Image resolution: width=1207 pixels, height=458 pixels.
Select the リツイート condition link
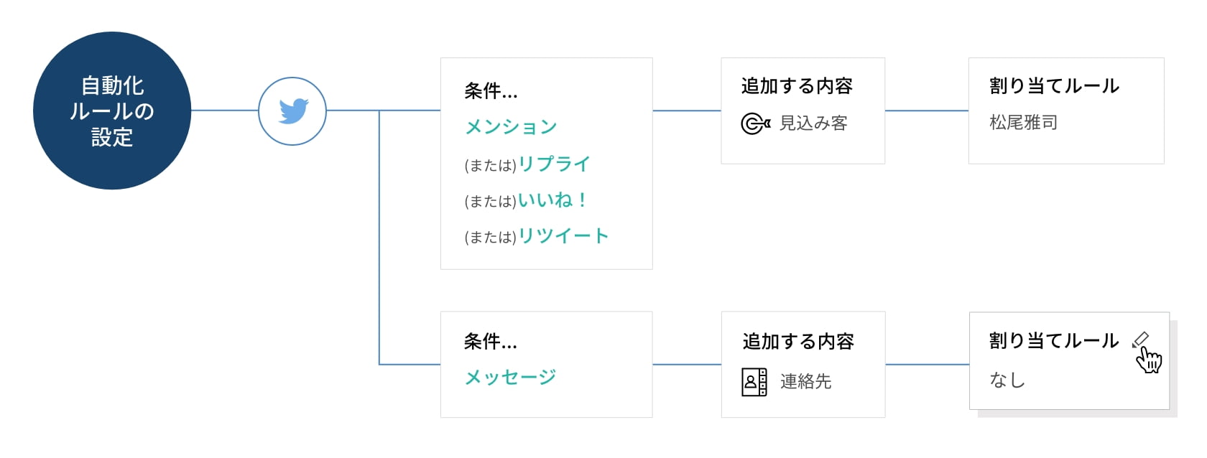tap(563, 236)
